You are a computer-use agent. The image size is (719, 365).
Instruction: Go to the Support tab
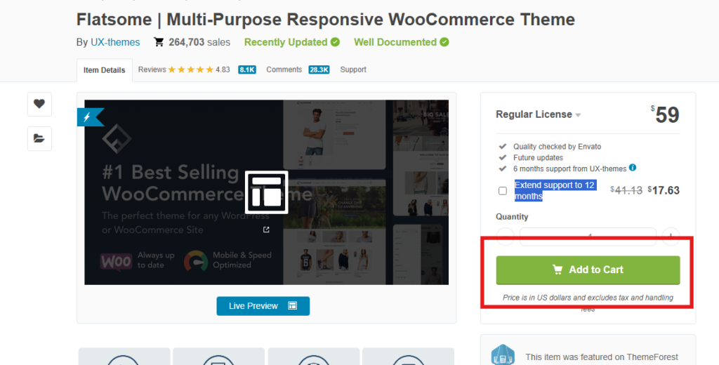coord(353,69)
